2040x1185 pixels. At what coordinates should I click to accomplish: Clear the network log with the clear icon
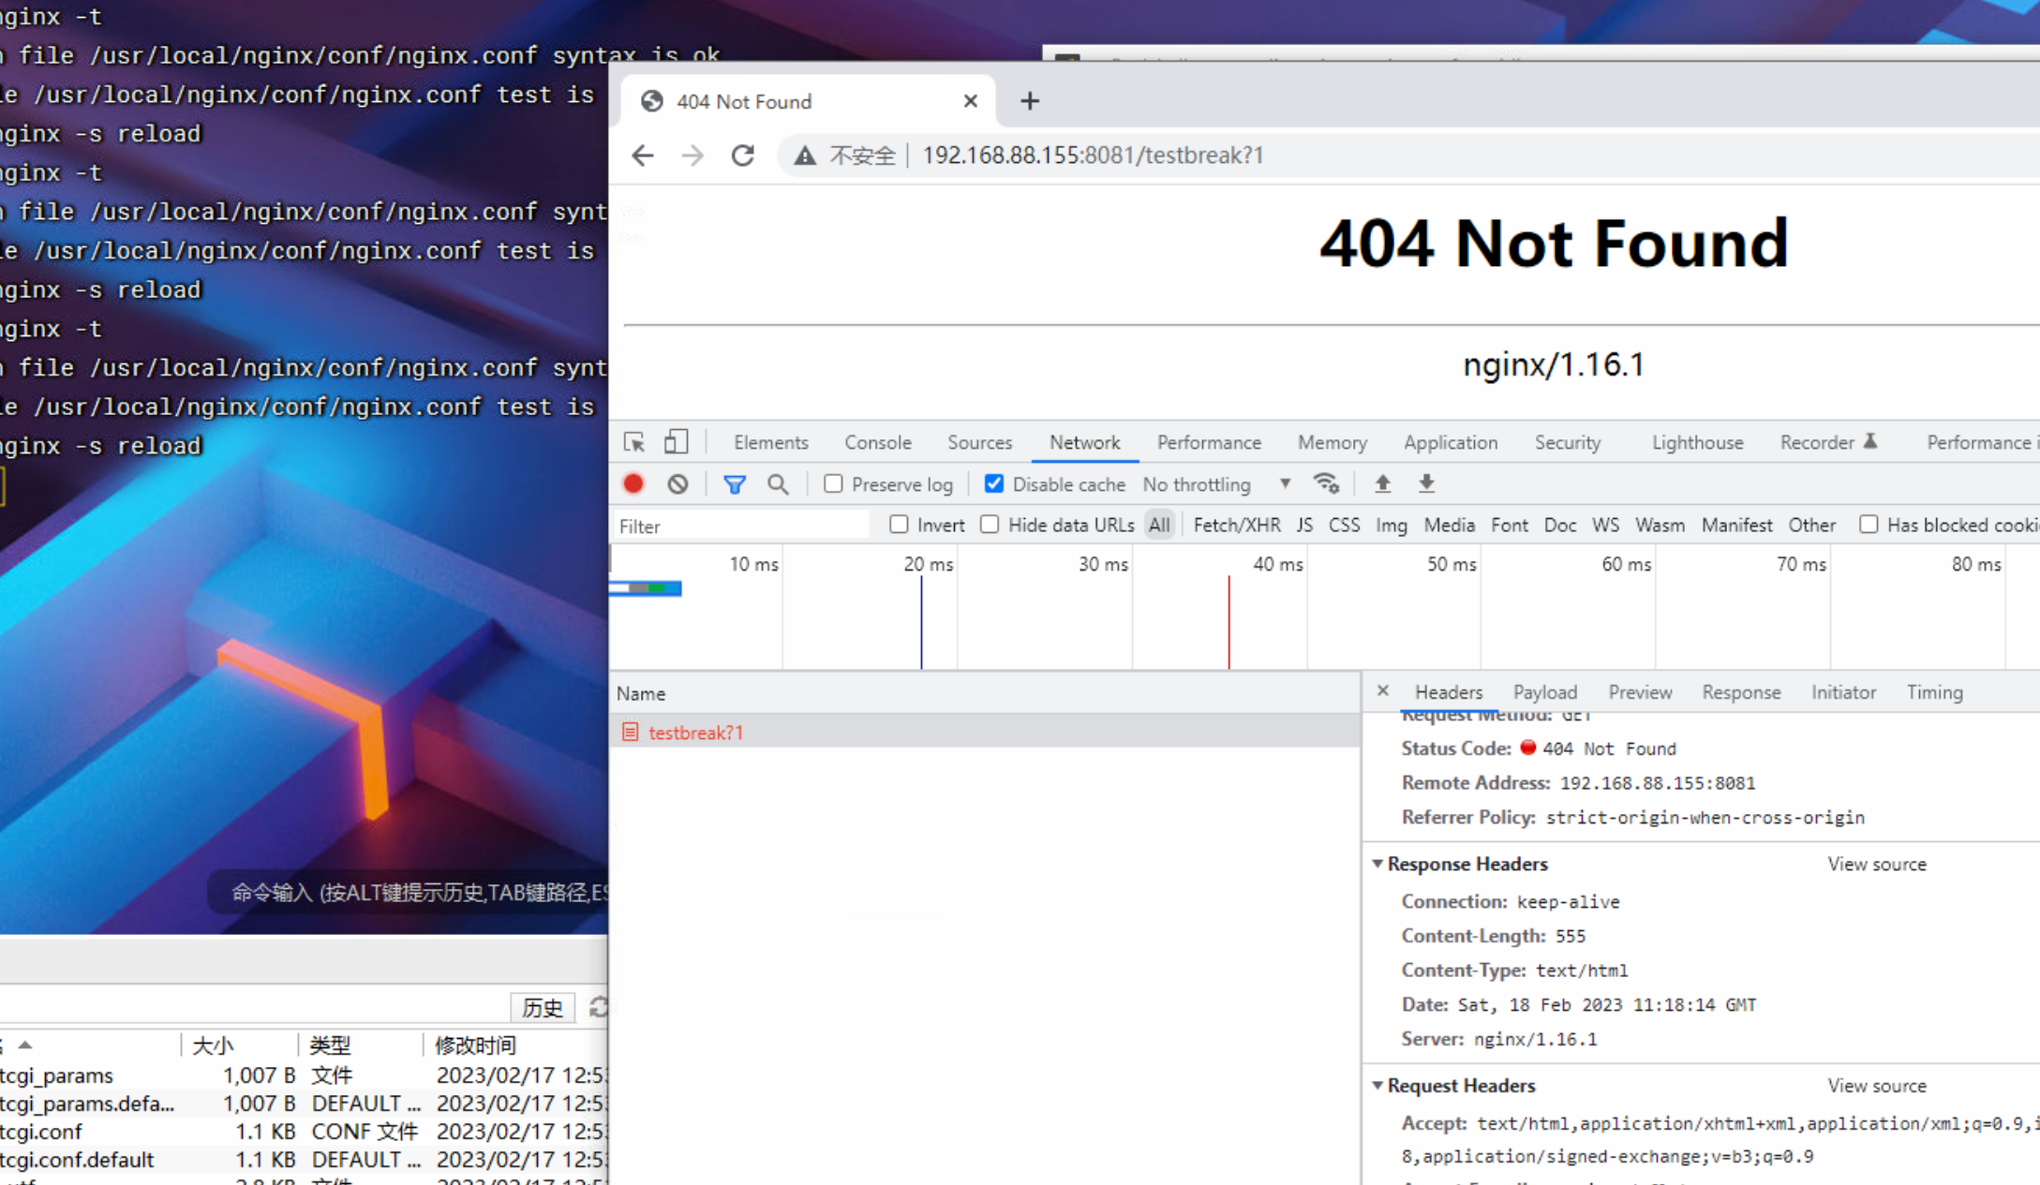pyautogui.click(x=678, y=483)
